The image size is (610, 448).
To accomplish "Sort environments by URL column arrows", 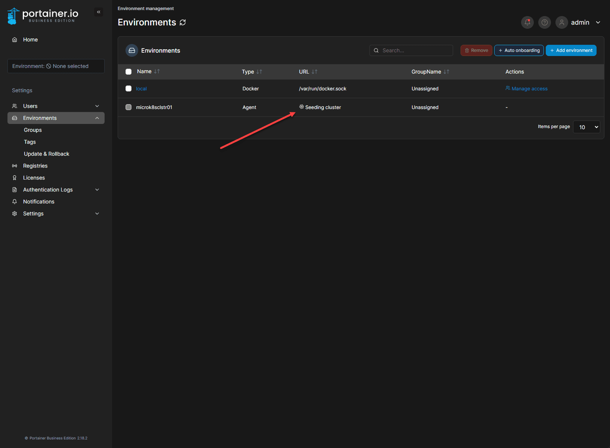I will (315, 72).
